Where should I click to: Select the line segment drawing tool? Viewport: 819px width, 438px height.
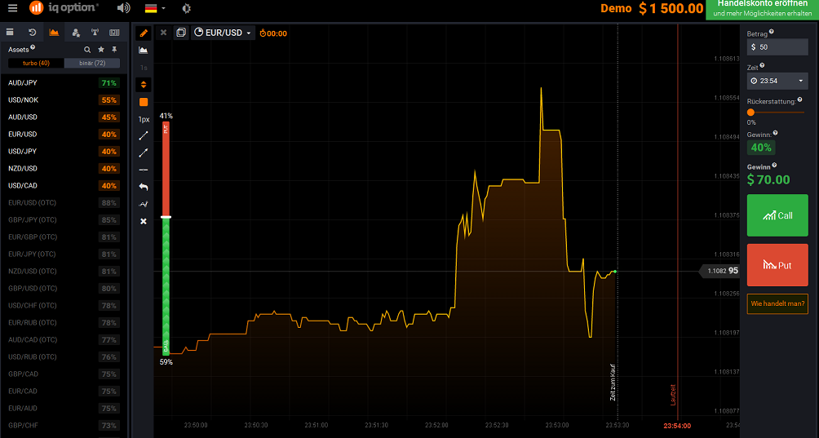click(x=144, y=135)
